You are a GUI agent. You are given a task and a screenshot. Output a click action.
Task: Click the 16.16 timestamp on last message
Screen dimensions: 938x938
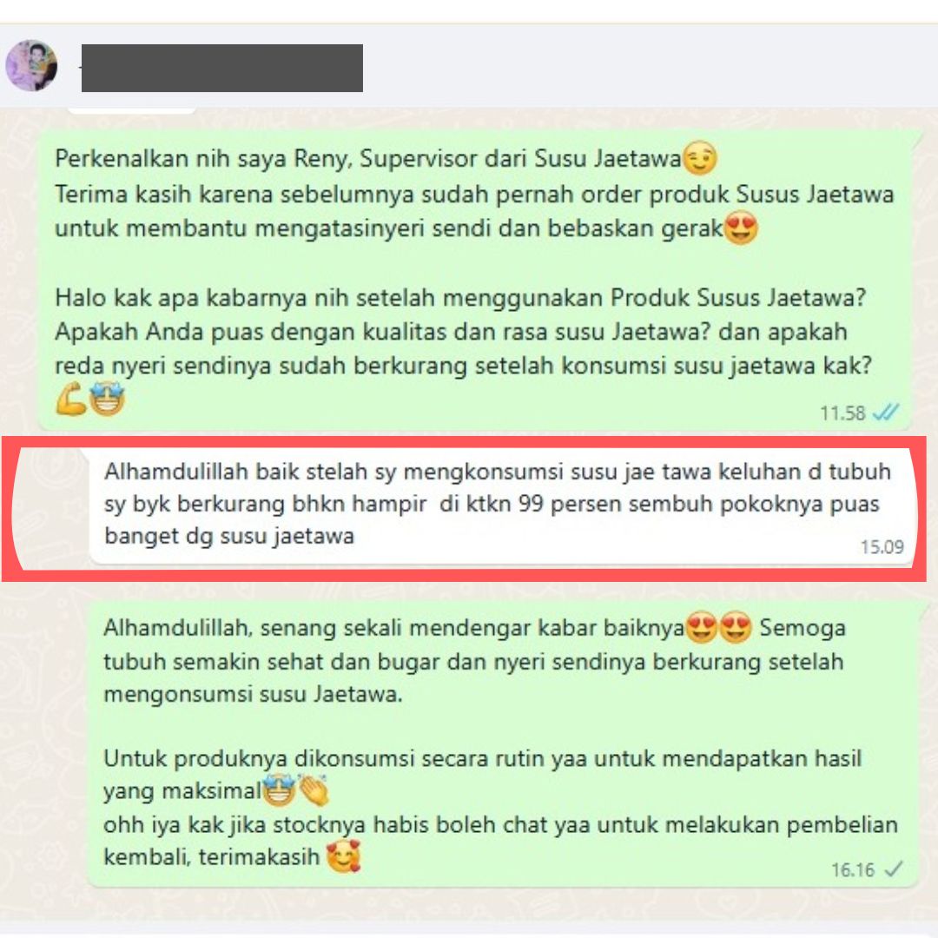(853, 869)
